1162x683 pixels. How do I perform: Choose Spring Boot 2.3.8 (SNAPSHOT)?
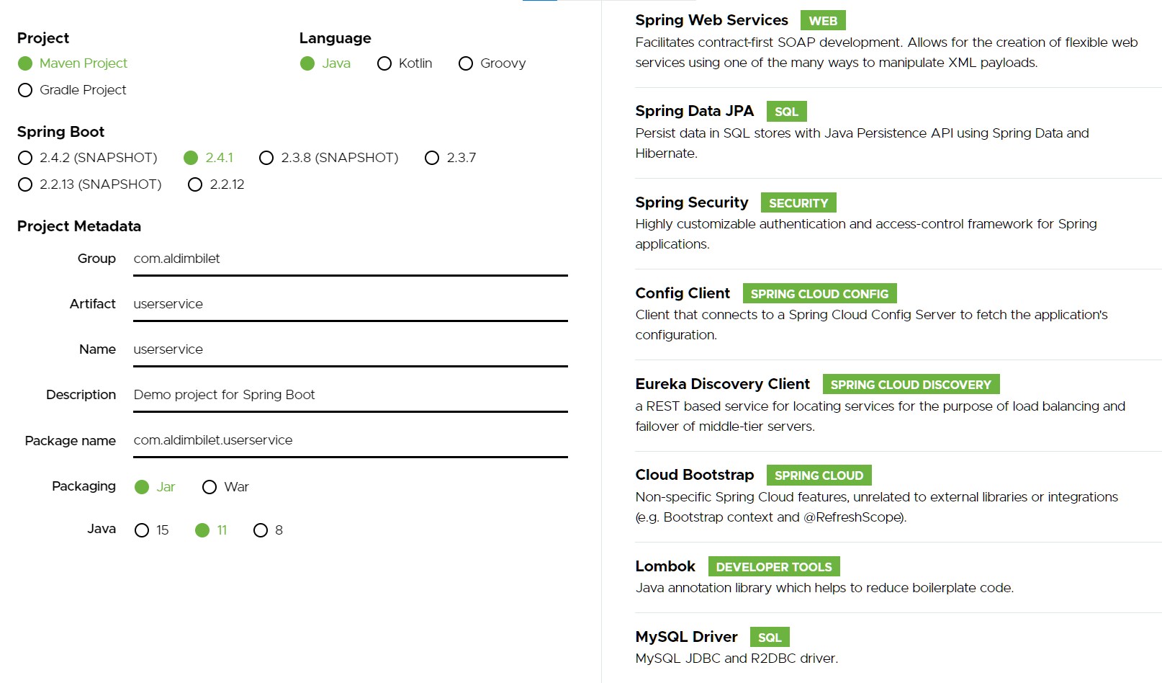pyautogui.click(x=266, y=158)
